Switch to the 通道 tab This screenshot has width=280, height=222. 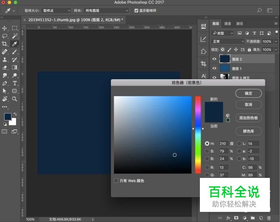point(227,23)
